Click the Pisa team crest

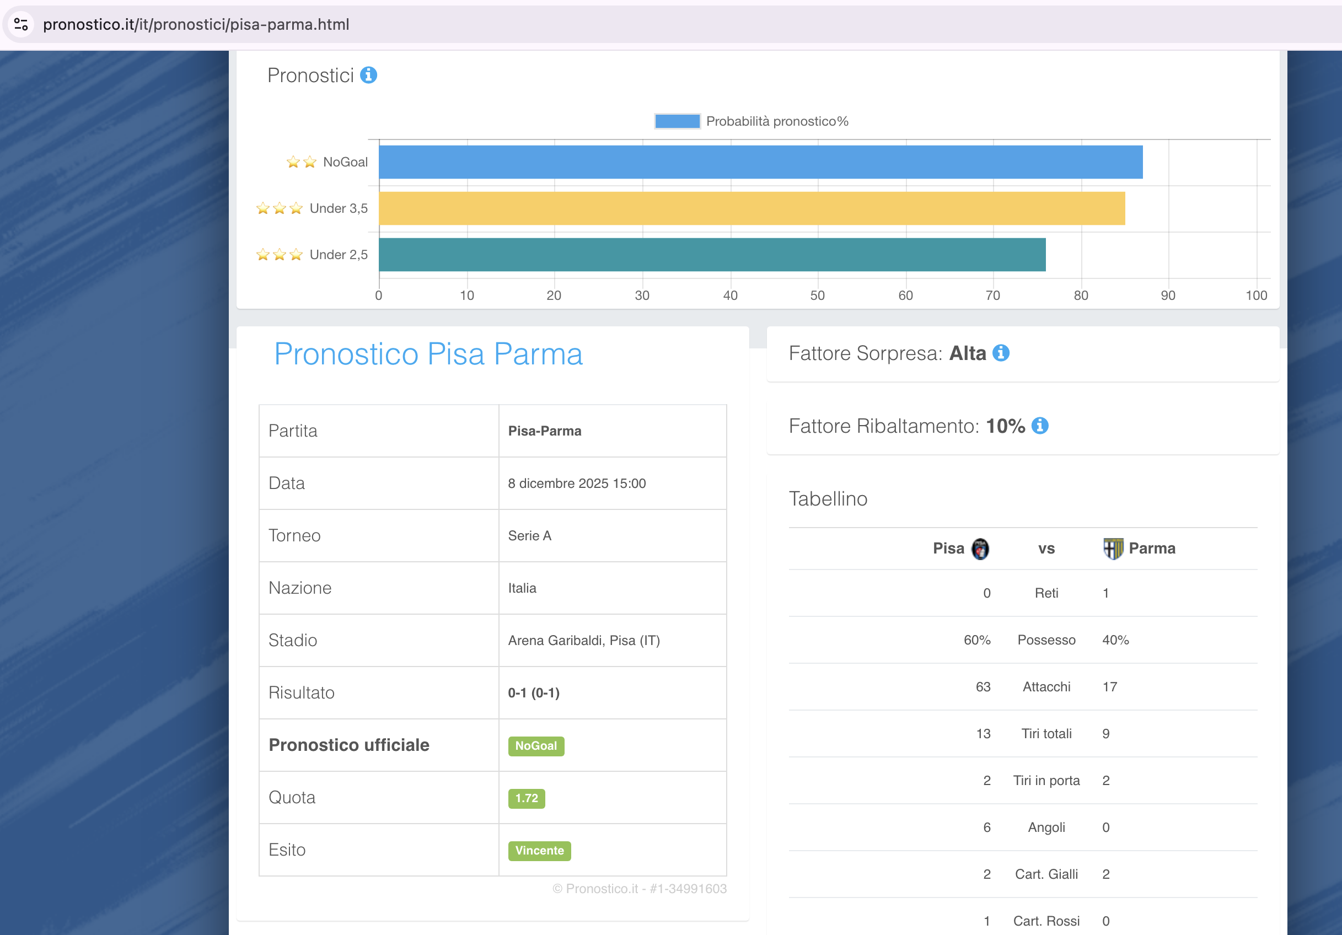point(980,549)
